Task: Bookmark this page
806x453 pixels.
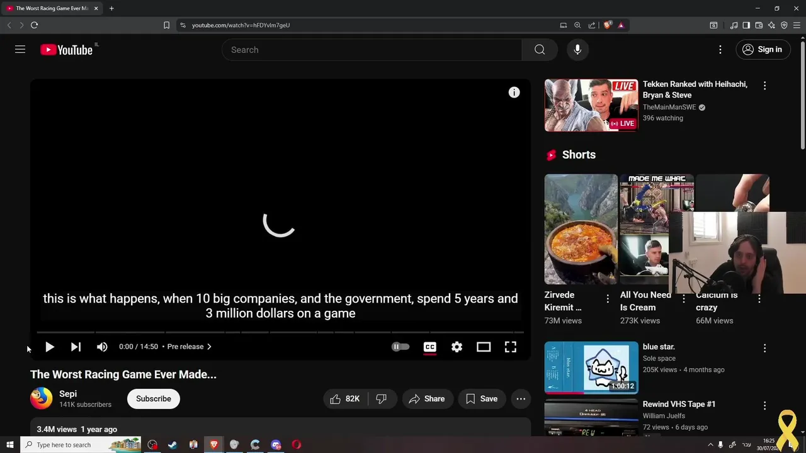Action: pos(166,25)
